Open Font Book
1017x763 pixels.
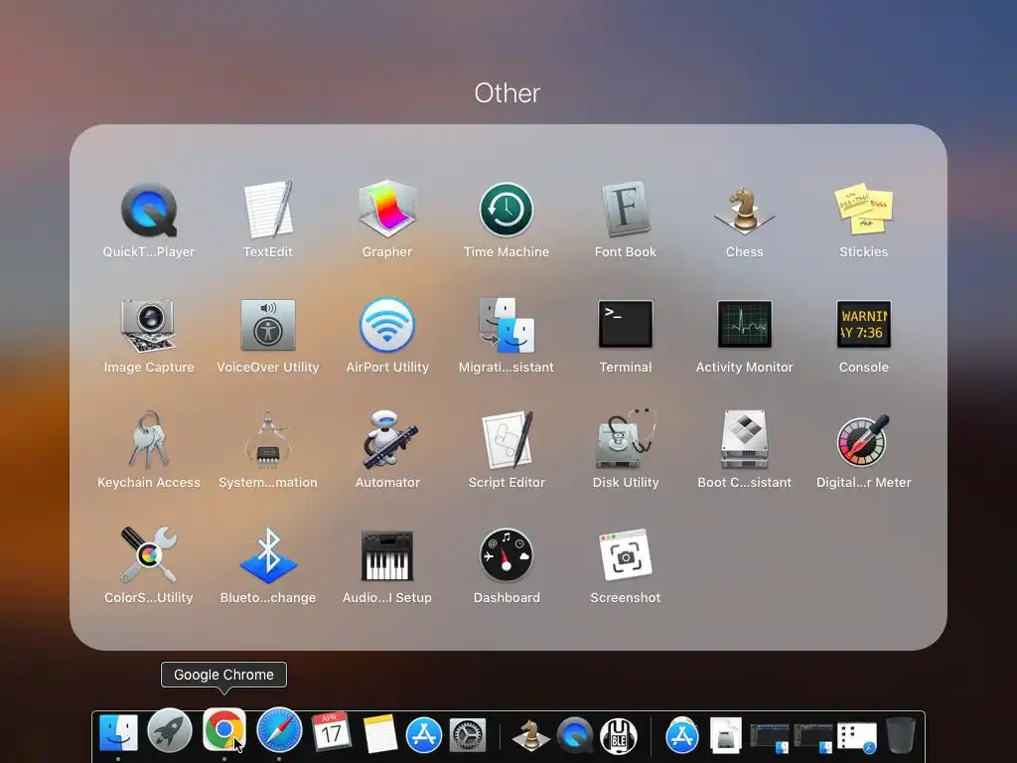coord(626,209)
